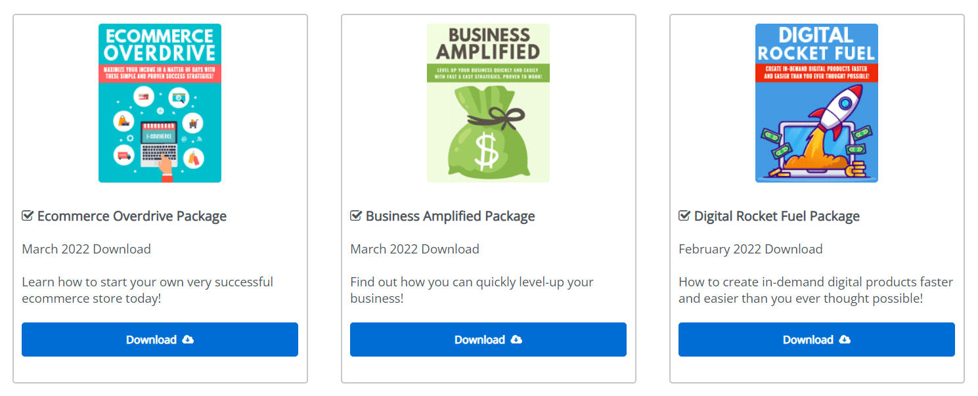Click the in-demand digital products description
978x396 pixels.
pos(815,290)
